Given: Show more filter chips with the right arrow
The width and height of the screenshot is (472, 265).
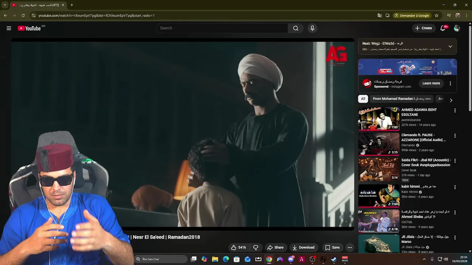Looking at the screenshot, I should [451, 100].
